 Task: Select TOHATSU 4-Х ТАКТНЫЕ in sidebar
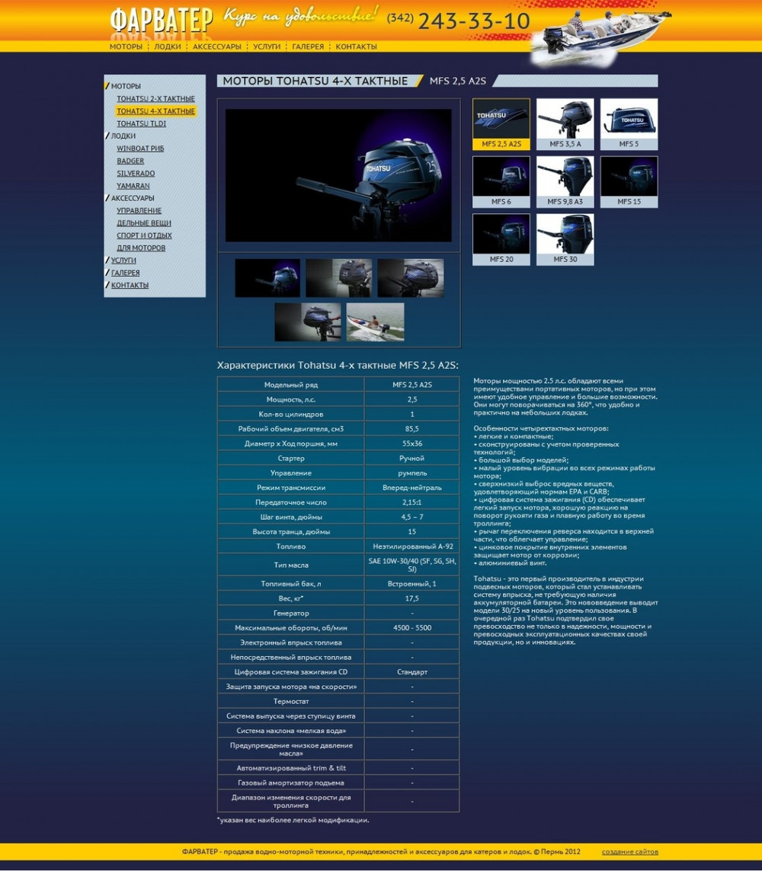point(155,111)
